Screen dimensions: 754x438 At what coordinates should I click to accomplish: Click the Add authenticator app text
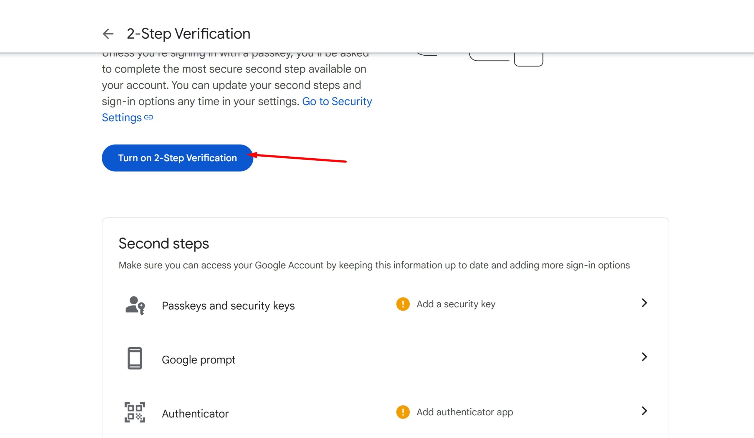coord(464,412)
